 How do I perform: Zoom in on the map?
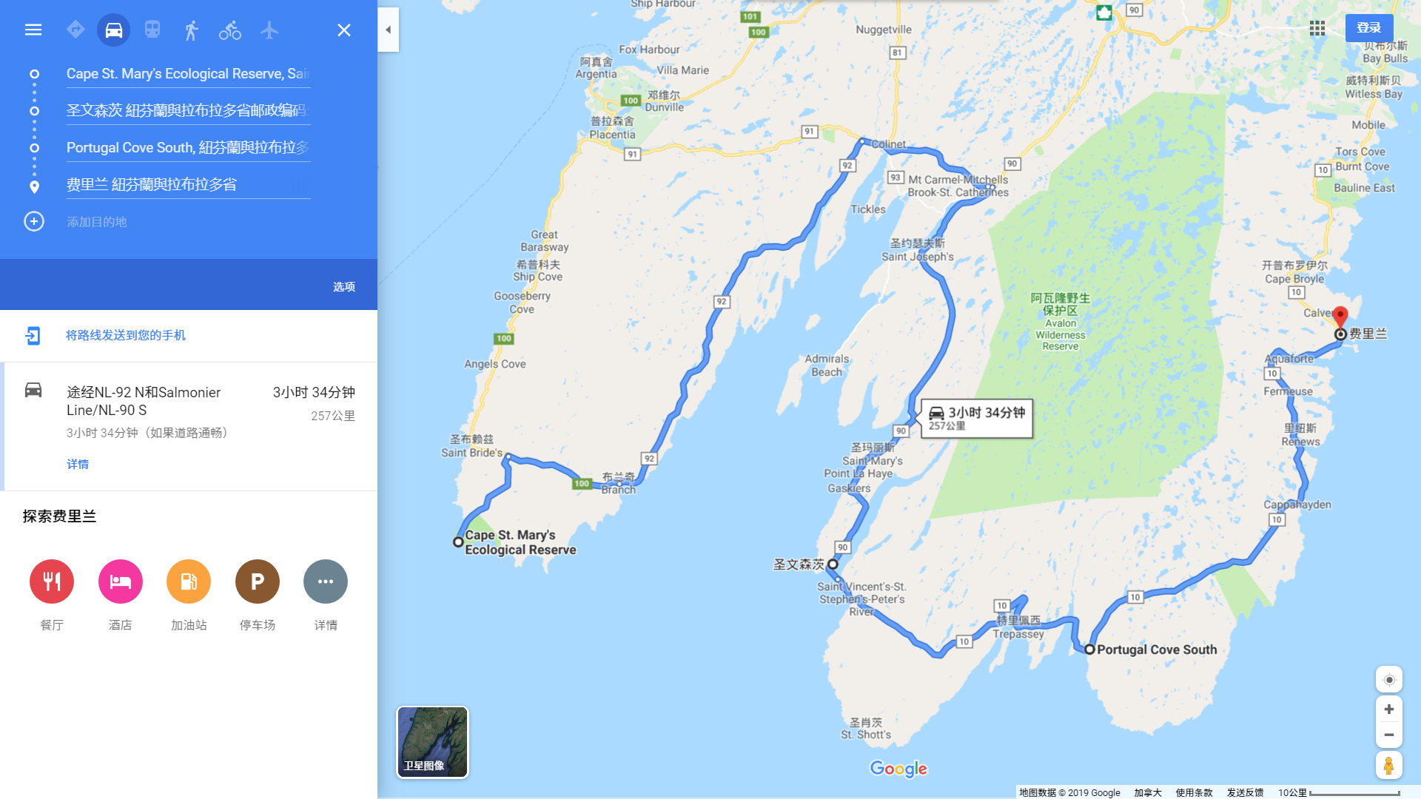pos(1389,709)
